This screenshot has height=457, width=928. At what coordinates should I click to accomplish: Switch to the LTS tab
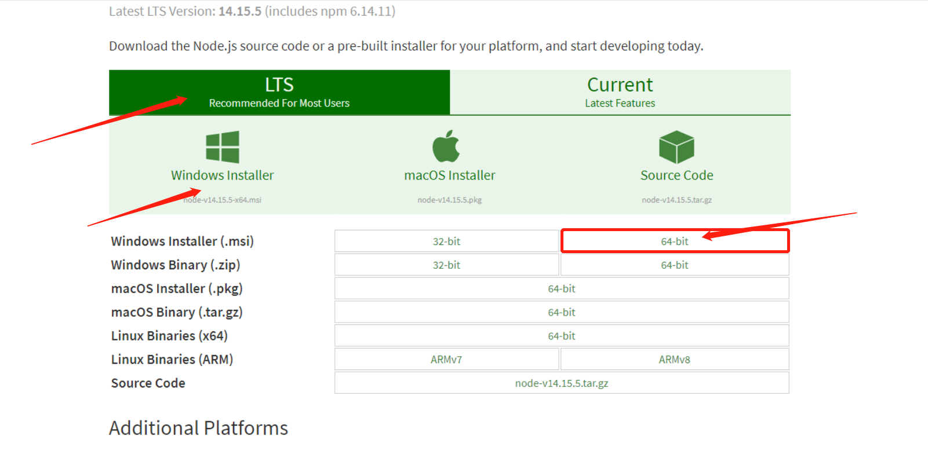click(279, 92)
